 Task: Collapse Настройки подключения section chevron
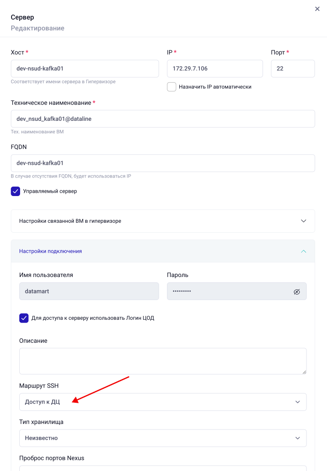pos(304,251)
